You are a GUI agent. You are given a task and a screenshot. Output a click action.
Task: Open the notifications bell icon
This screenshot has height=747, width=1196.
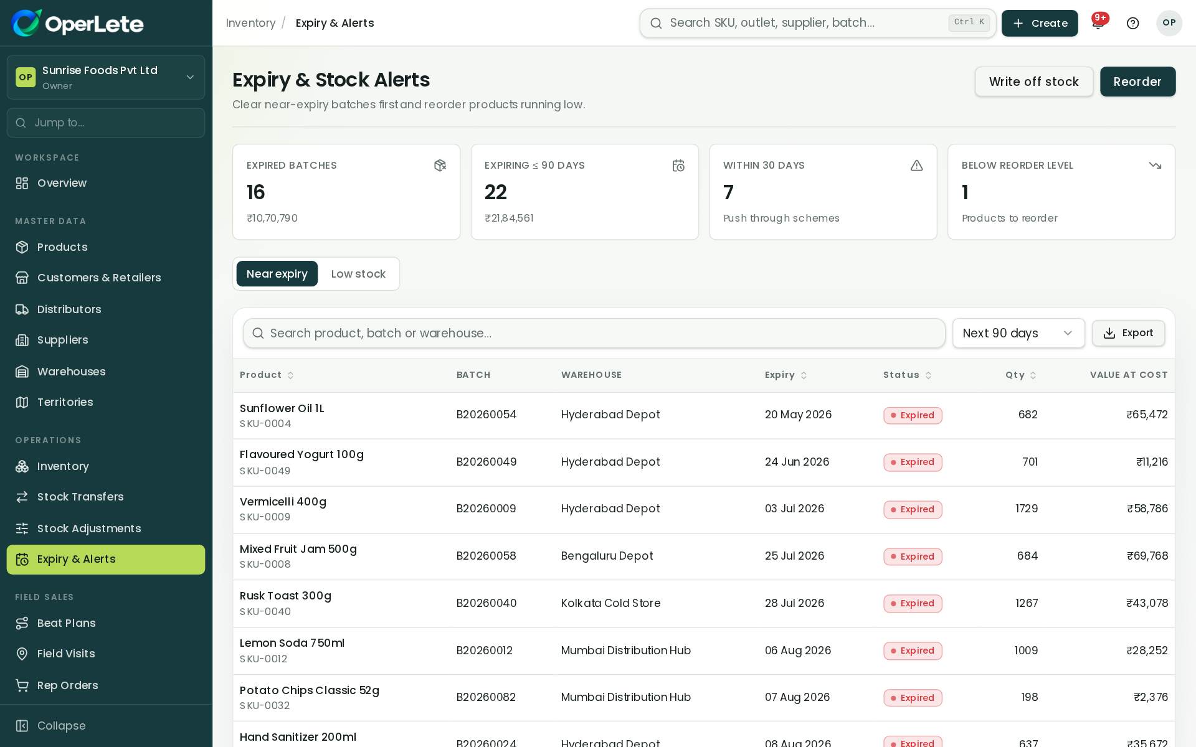coord(1098,23)
